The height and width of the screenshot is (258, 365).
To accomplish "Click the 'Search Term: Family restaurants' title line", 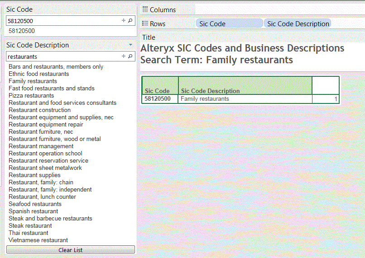I will click(217, 60).
